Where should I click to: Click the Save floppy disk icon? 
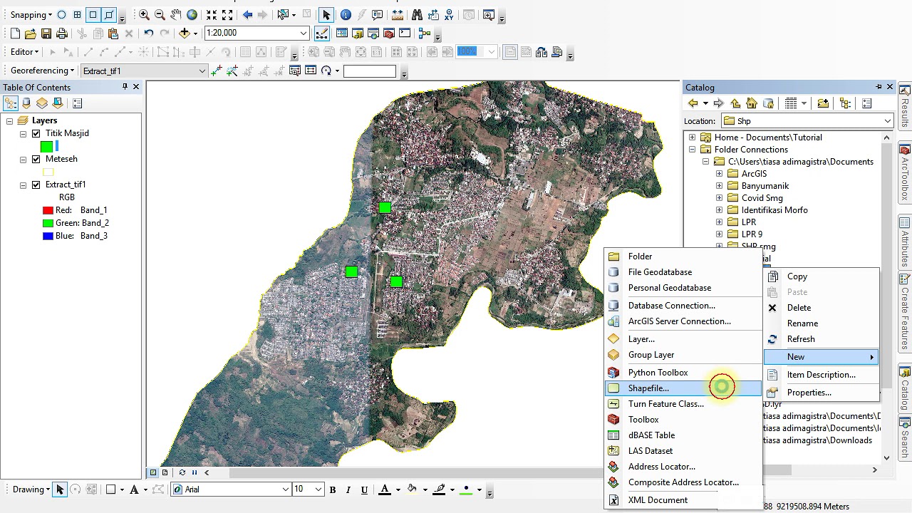pos(46,33)
